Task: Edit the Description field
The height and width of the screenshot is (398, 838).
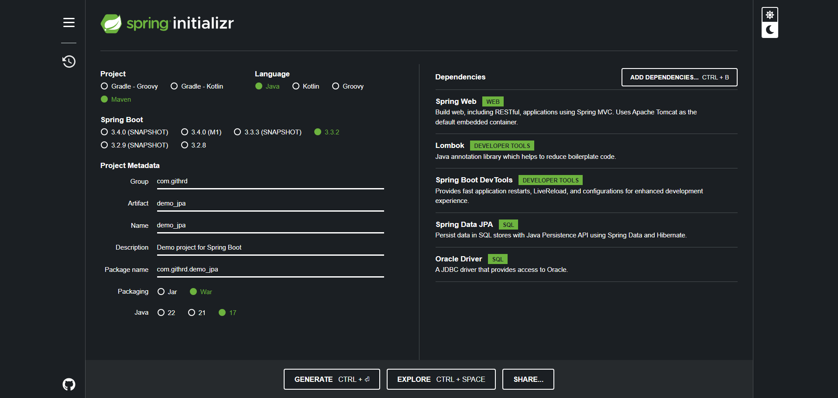Action: coord(270,248)
